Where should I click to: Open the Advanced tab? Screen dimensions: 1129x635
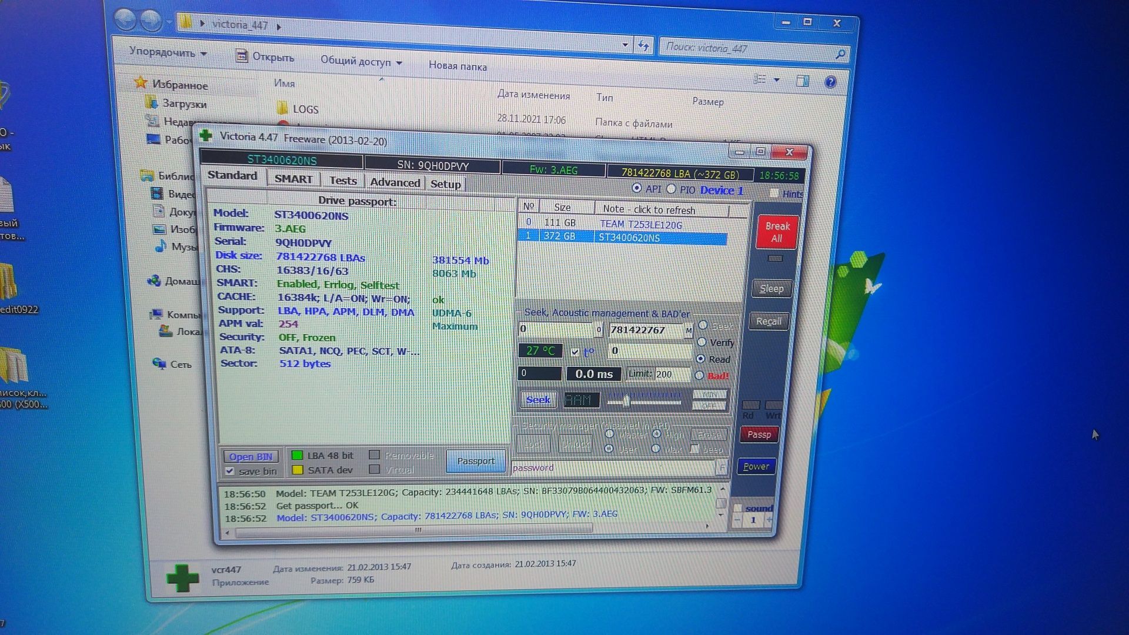395,182
